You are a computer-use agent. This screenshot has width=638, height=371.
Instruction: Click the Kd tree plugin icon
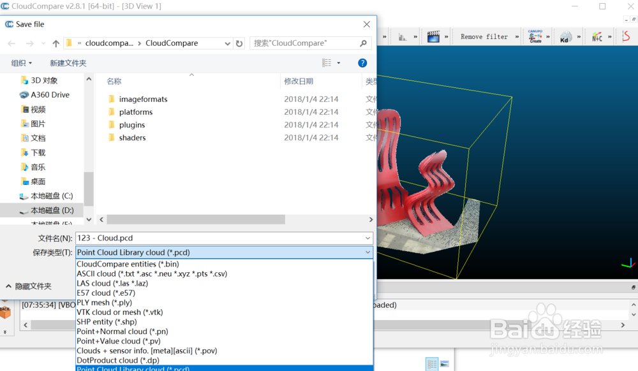coord(565,37)
